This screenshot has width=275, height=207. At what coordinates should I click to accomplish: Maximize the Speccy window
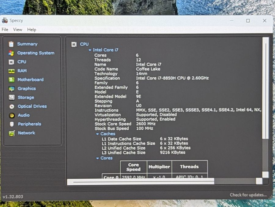click(248, 21)
